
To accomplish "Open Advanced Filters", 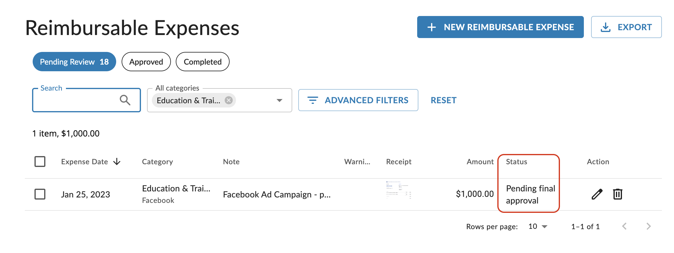I will (x=358, y=100).
